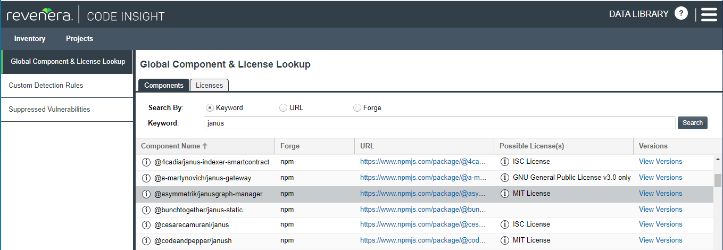Open the help question mark icon

(681, 14)
